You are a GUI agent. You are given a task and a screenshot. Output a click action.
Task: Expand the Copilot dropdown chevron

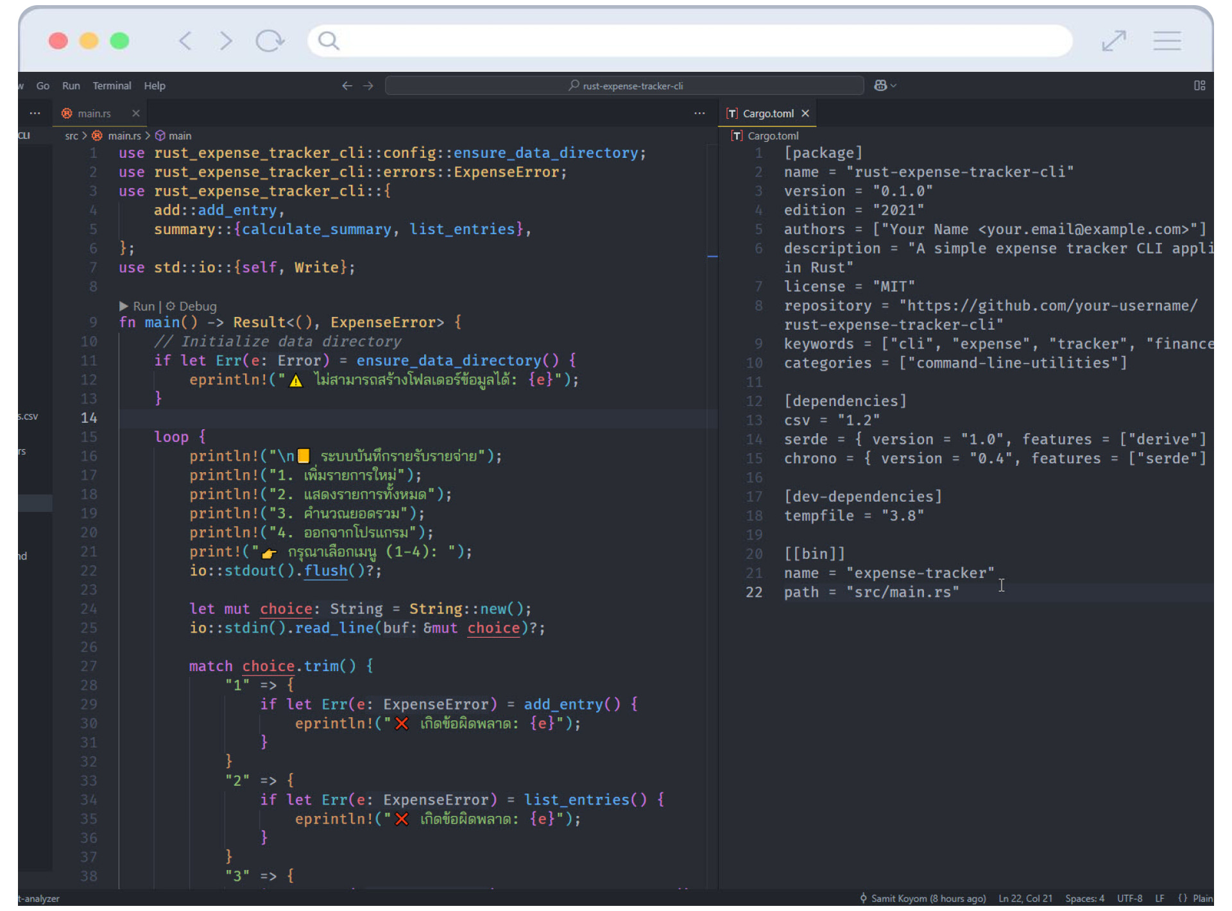pos(893,85)
